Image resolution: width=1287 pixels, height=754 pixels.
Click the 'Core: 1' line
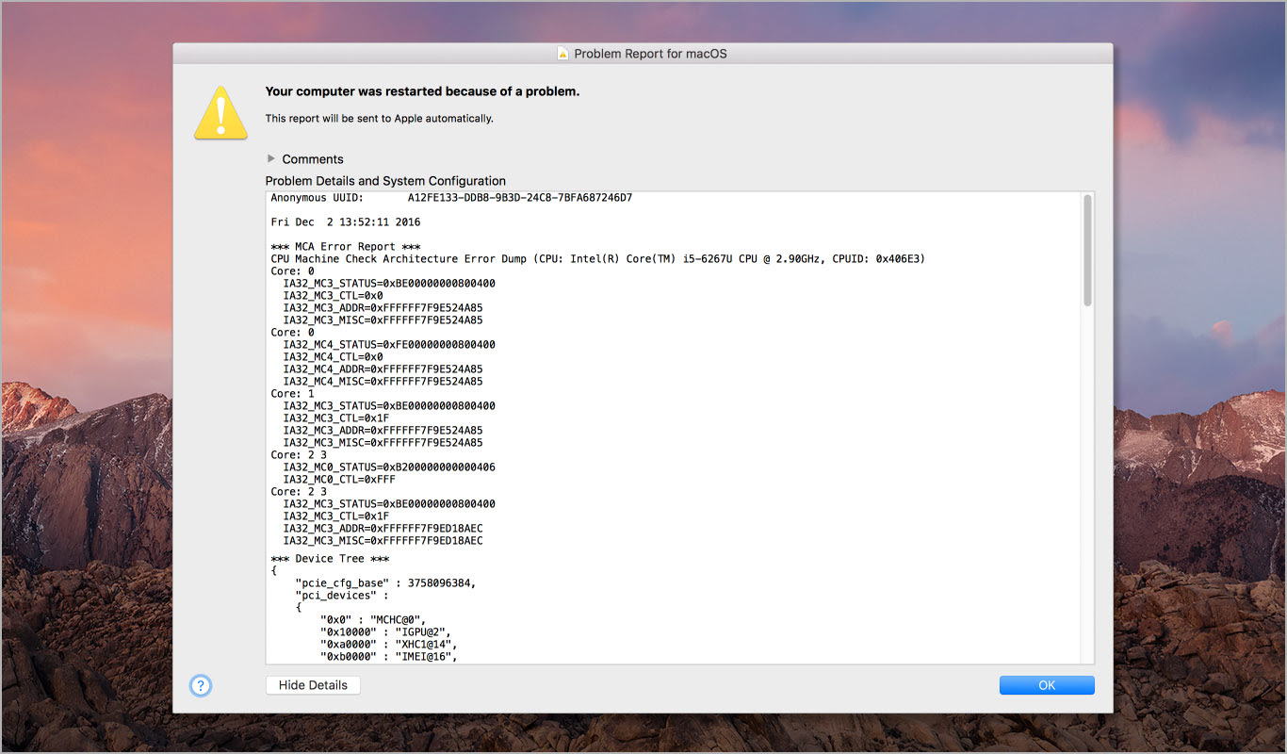pos(292,394)
